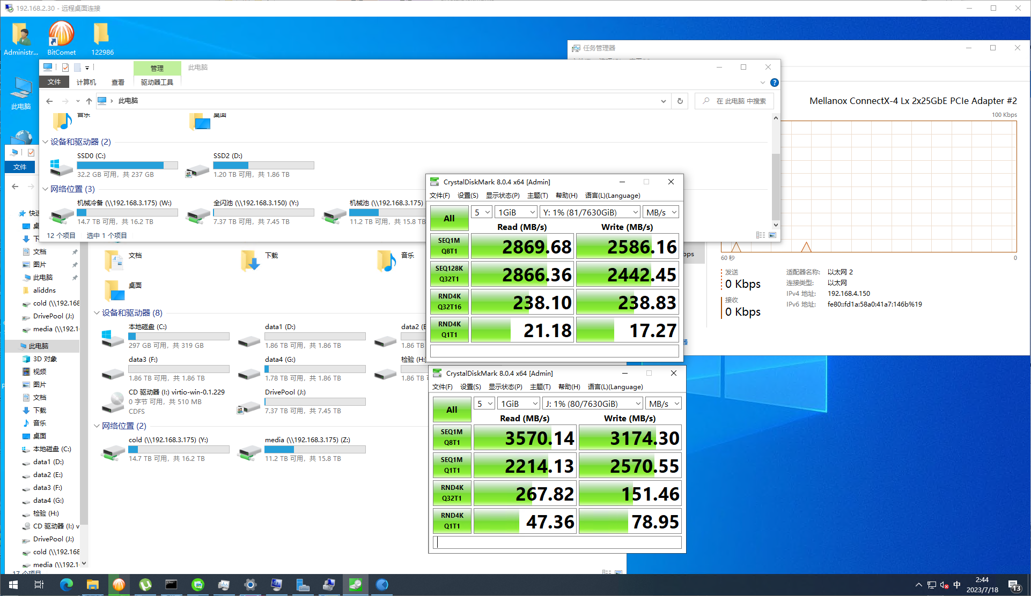1031x596 pixels.
Task: Select the SSD0 (C:) drive icon
Action: 61,167
